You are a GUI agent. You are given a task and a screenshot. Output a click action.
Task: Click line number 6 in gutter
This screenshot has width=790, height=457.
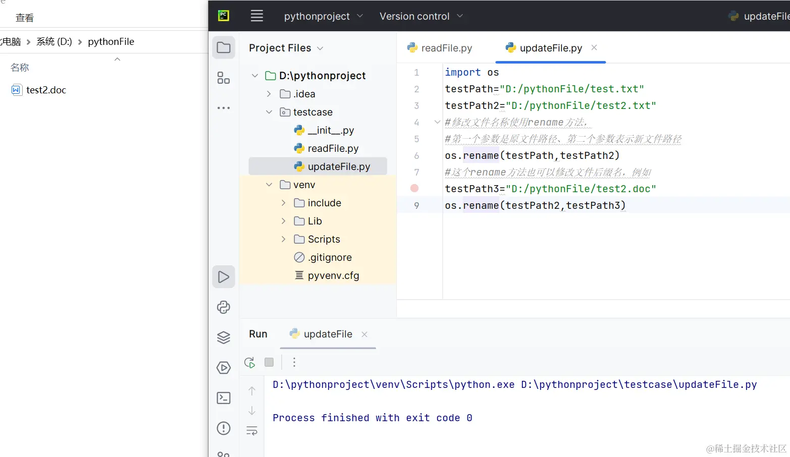pyautogui.click(x=416, y=155)
